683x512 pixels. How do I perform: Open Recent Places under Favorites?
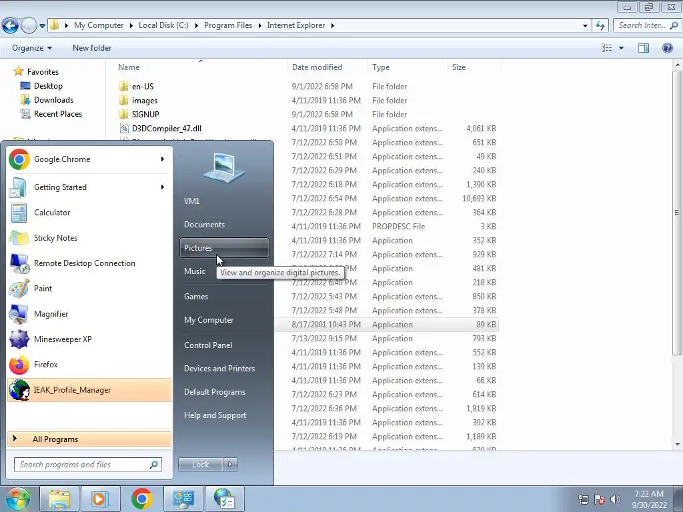pos(57,114)
